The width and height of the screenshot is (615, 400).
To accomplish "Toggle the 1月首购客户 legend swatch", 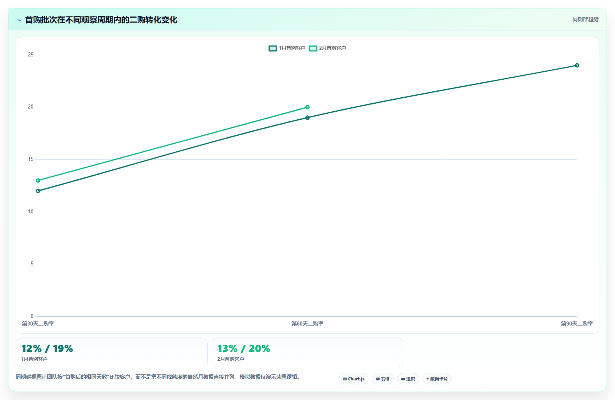I will [273, 48].
